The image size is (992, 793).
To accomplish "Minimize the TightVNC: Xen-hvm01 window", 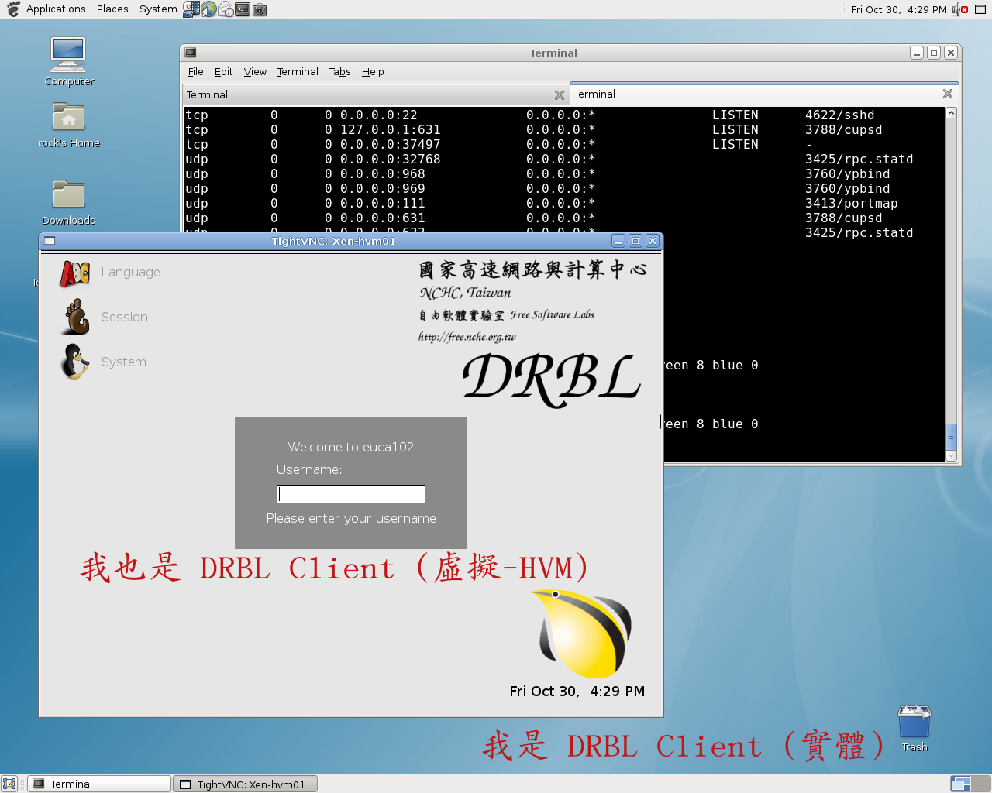I will (618, 241).
